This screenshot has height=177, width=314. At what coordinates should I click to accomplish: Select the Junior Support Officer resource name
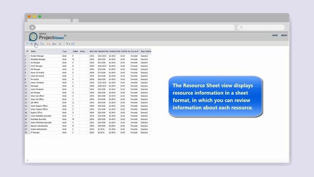click(39, 106)
